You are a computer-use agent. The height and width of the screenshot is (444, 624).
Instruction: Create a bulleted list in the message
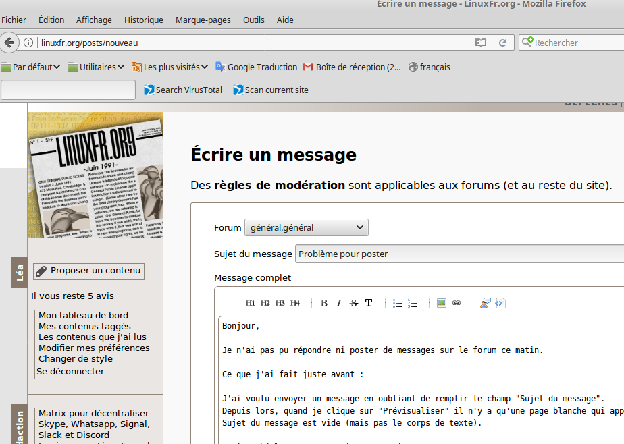point(397,303)
